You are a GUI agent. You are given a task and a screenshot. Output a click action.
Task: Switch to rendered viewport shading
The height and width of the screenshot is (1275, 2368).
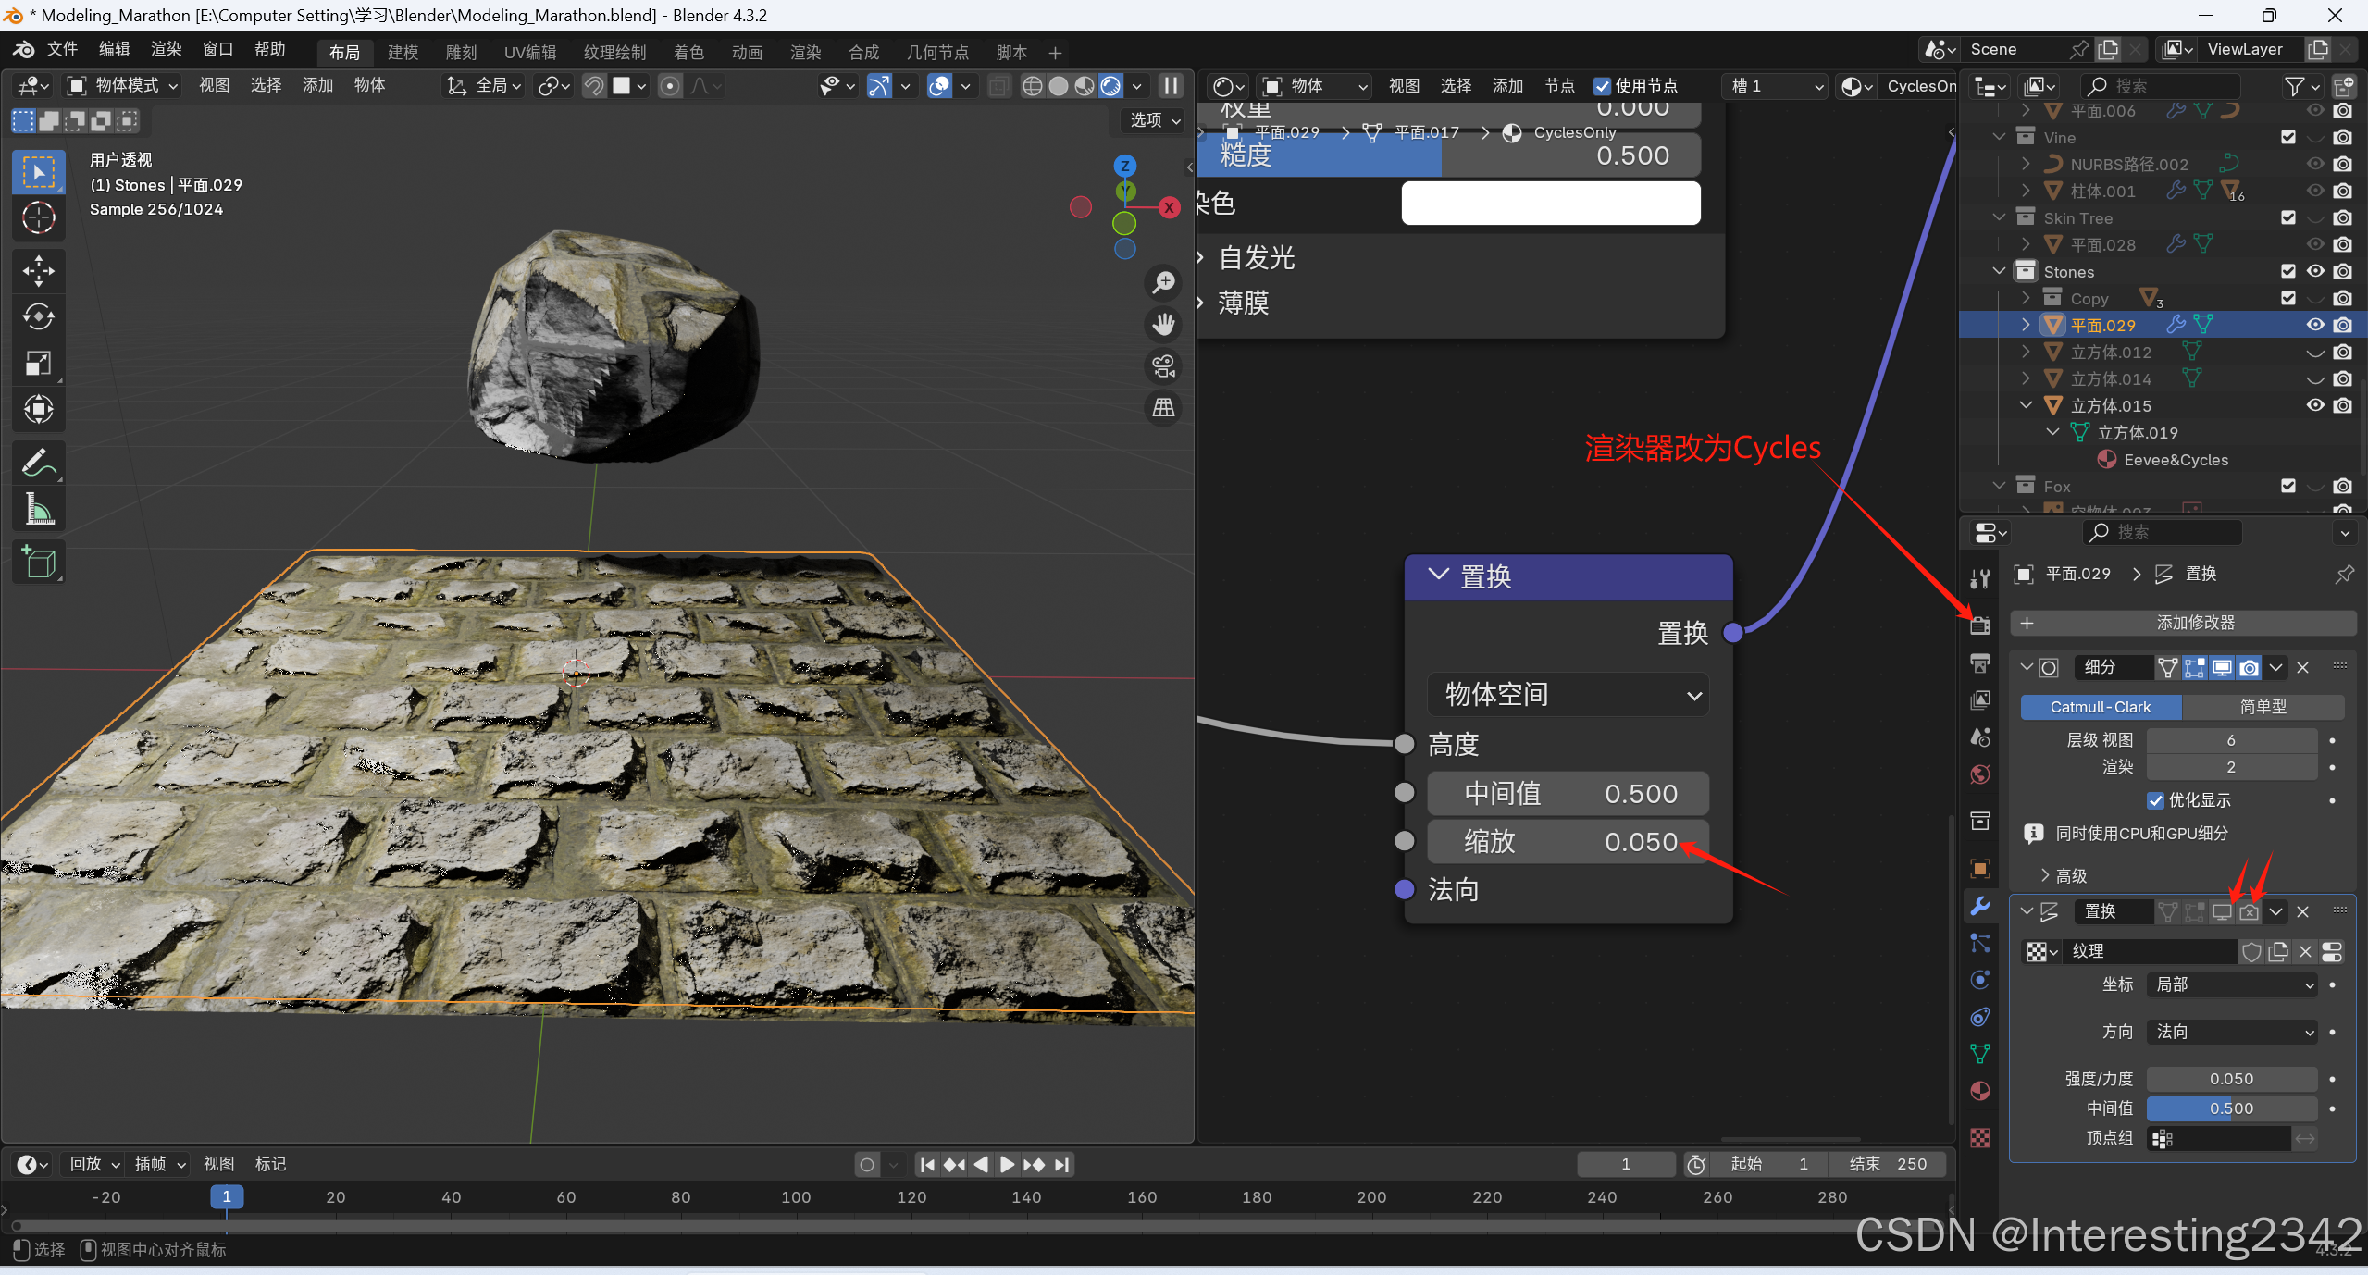1110,86
